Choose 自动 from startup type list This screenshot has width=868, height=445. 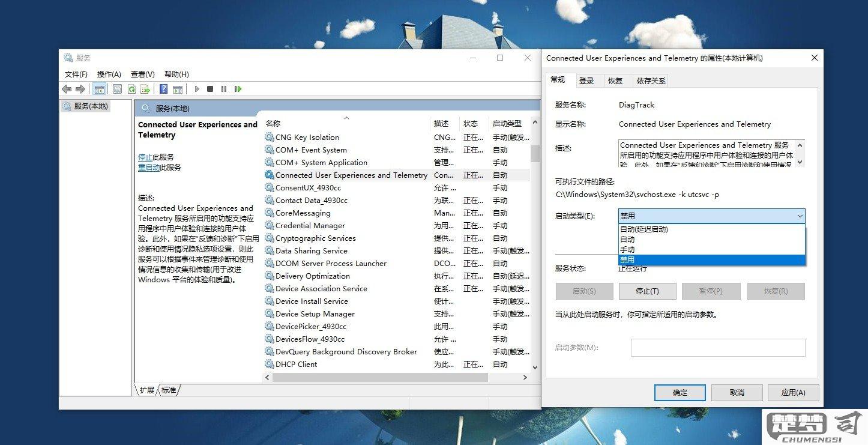tap(711, 239)
